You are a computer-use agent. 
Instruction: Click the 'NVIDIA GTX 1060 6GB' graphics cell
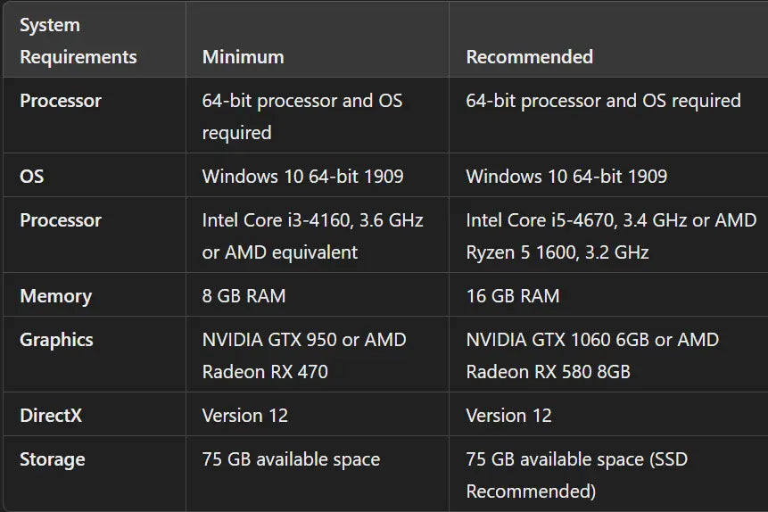[591, 355]
